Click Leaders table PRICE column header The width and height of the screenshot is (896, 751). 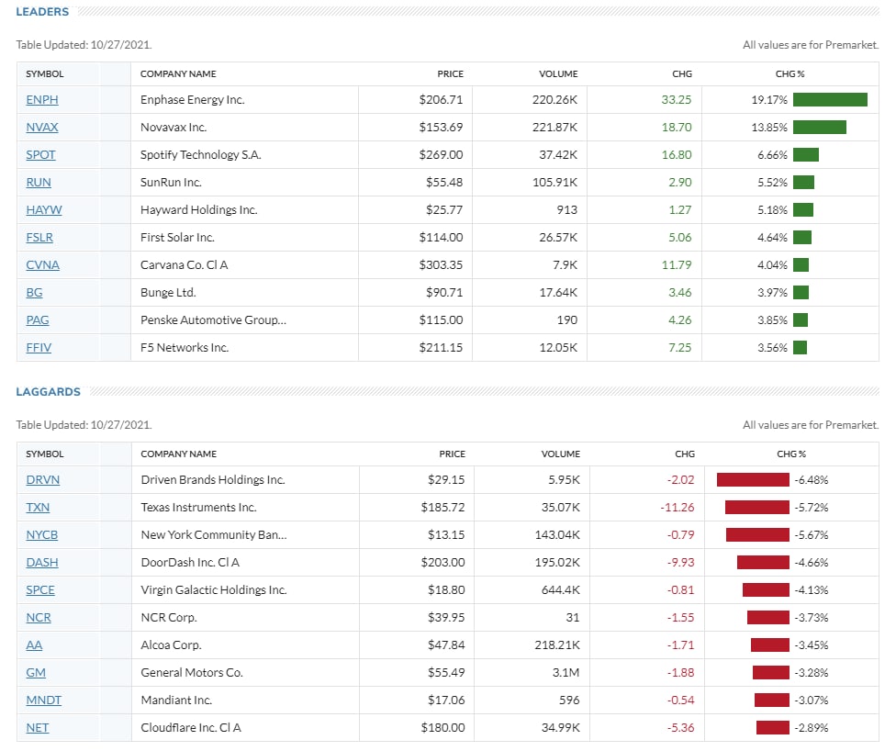450,73
